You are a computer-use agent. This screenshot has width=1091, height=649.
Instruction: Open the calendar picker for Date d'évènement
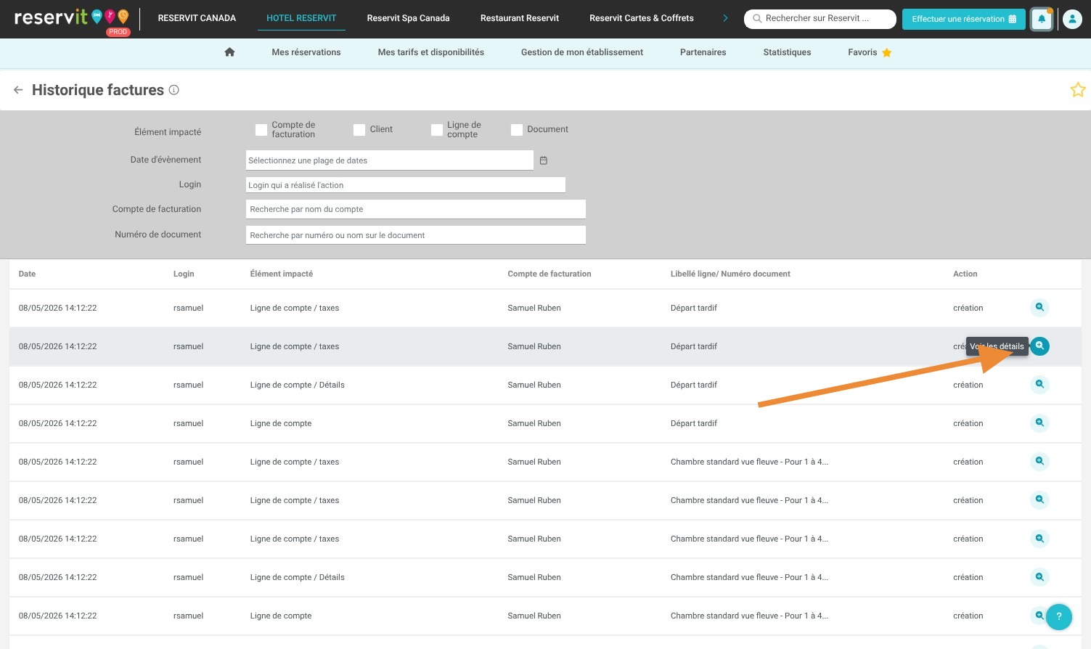point(543,160)
